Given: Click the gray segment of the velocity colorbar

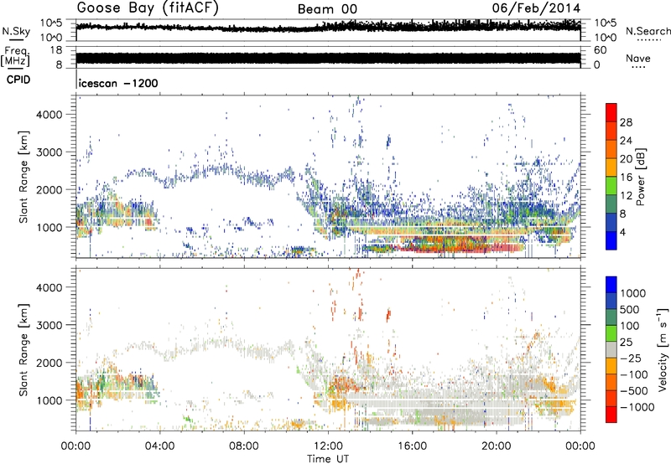Looking at the screenshot, I should coord(611,350).
